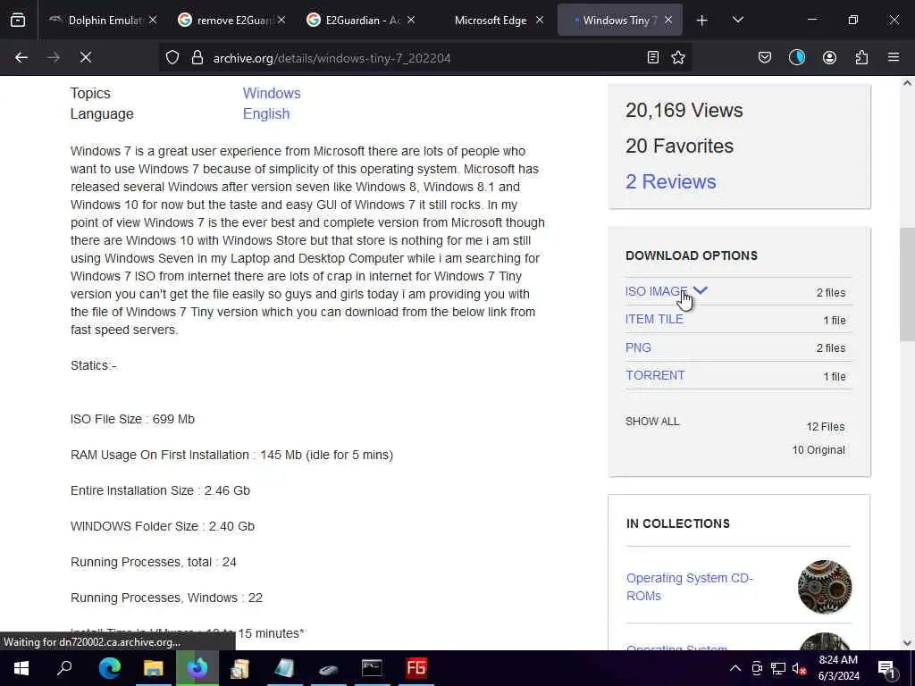915x686 pixels.
Task: Click the gears collection thumbnail
Action: coord(825,587)
